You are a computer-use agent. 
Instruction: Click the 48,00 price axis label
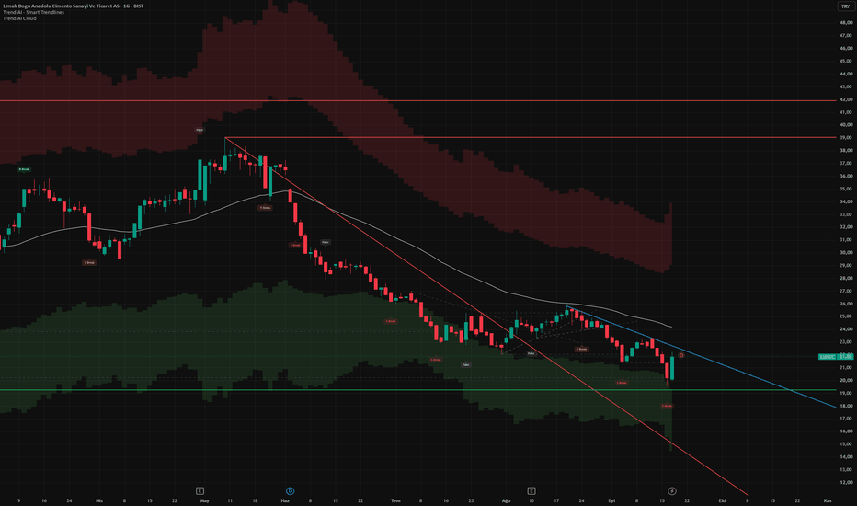pos(846,22)
